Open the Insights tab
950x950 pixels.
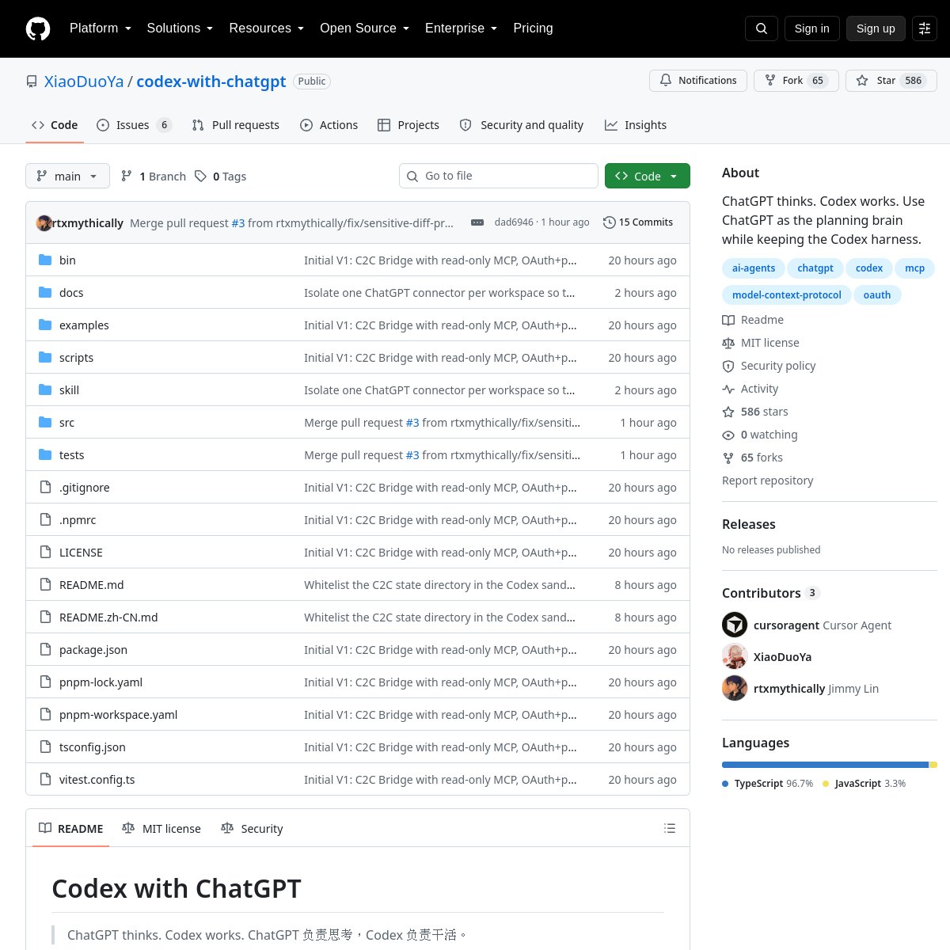[636, 125]
